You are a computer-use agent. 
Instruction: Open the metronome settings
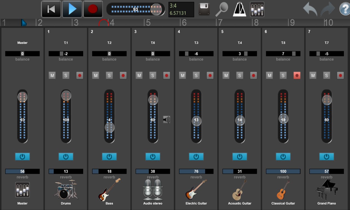[x=239, y=9]
